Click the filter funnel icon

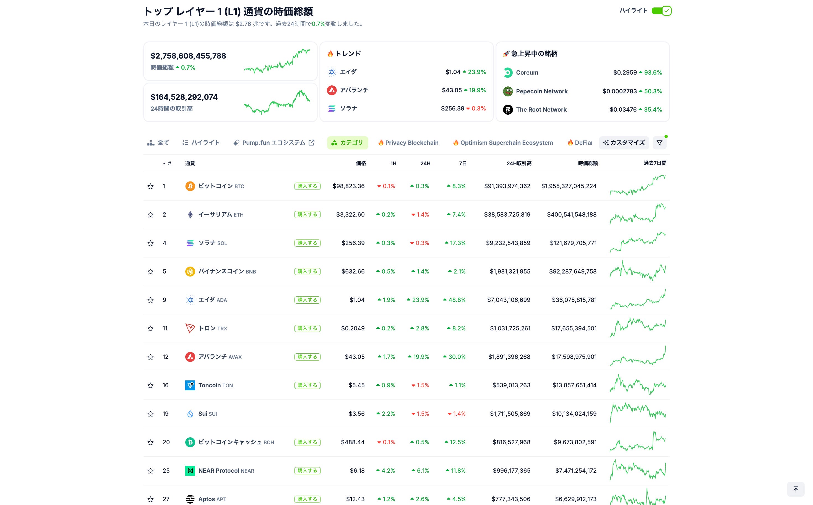point(659,143)
